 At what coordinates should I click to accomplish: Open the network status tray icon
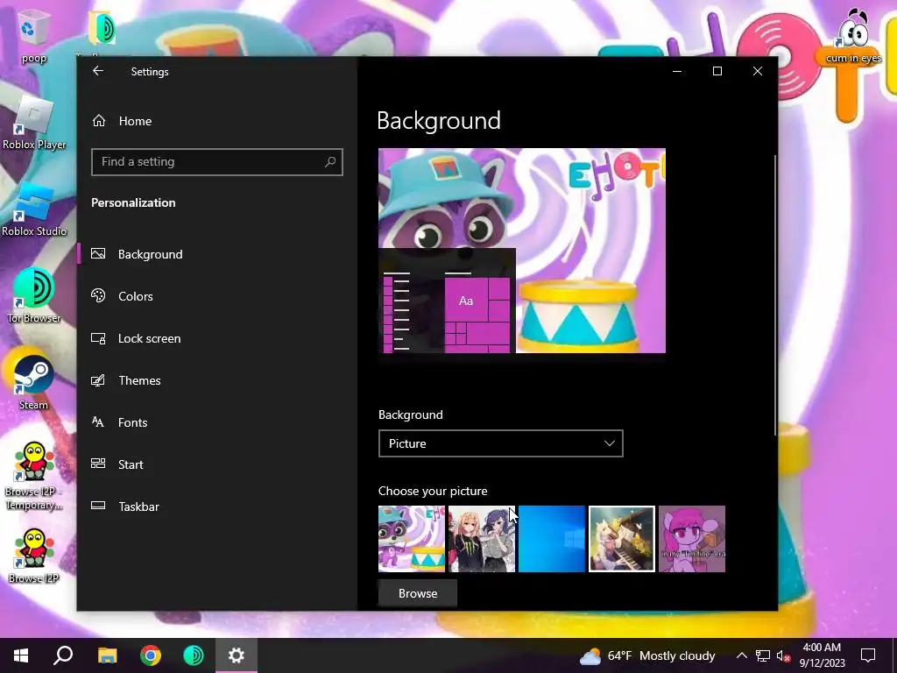pos(763,655)
